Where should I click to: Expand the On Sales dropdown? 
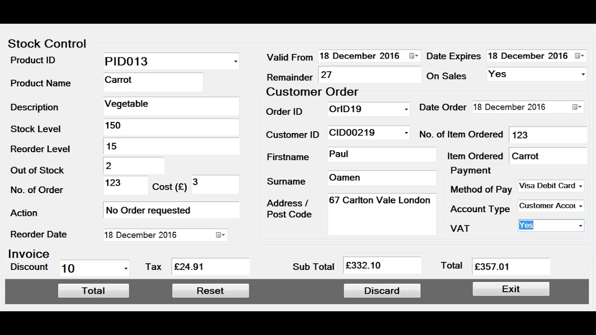582,74
